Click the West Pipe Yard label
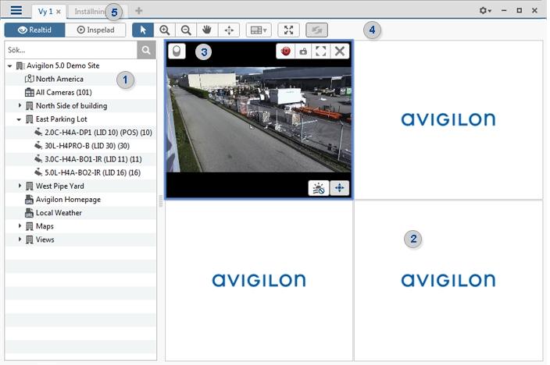 (60, 186)
